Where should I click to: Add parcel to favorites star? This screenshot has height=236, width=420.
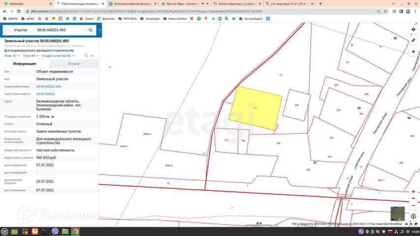[93, 56]
